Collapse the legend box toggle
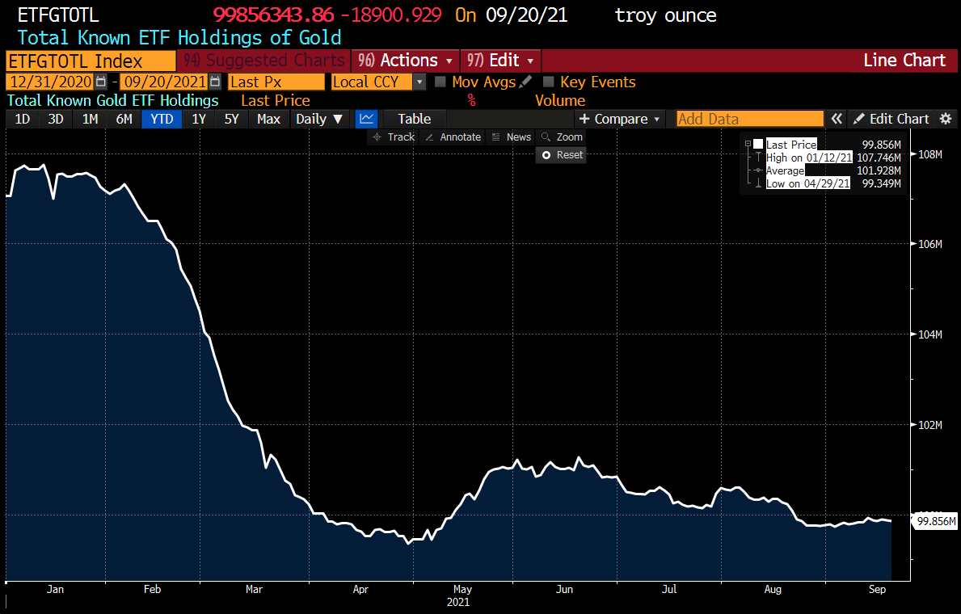The image size is (961, 614). tap(748, 144)
